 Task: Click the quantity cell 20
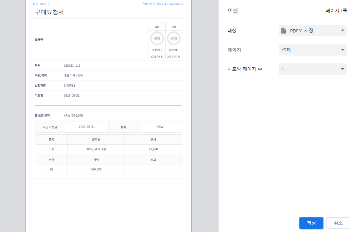tap(51, 170)
